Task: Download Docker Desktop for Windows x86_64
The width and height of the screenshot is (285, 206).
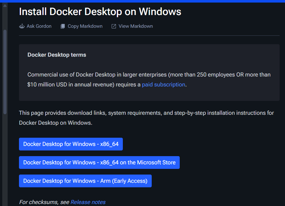Action: [x=71, y=144]
